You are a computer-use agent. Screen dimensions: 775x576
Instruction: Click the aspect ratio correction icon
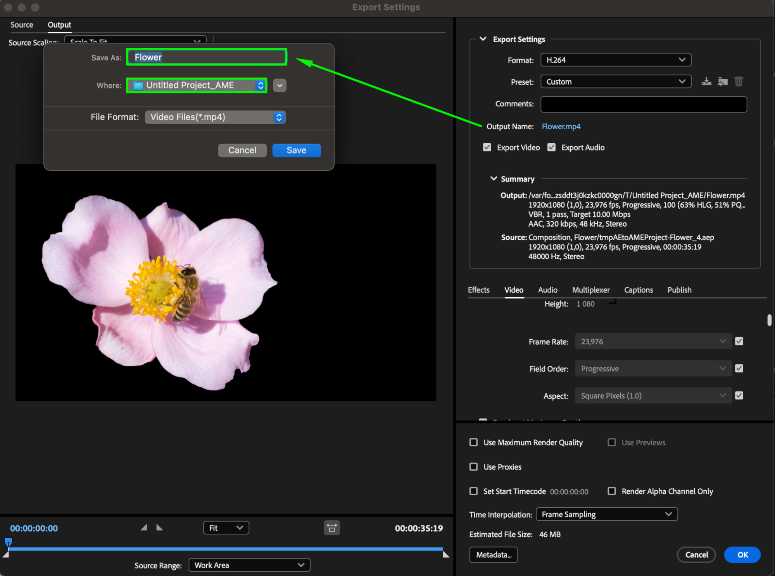pyautogui.click(x=332, y=528)
